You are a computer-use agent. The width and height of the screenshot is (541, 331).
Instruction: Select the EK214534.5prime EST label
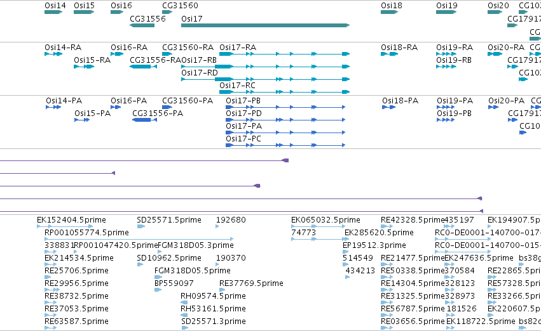(79, 257)
